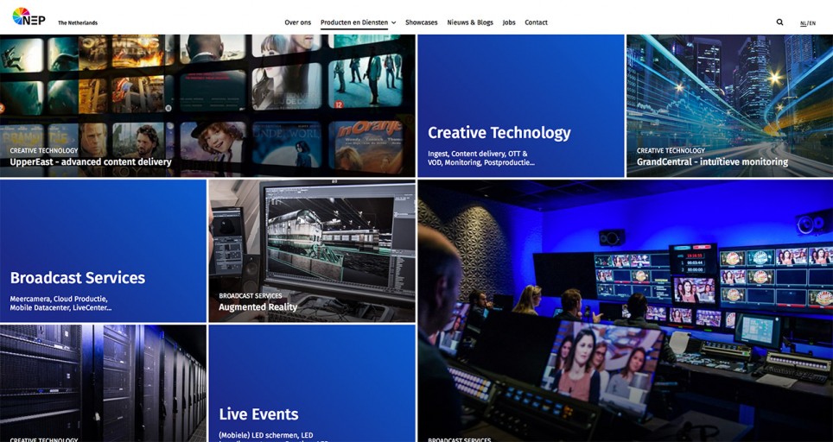Open the Augmented Reality tile
The image size is (833, 442).
click(312, 250)
